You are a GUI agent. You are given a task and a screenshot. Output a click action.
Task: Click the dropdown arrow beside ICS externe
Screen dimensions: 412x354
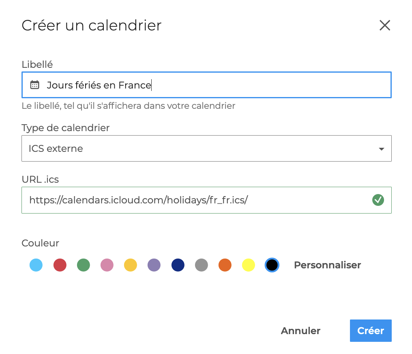(381, 149)
